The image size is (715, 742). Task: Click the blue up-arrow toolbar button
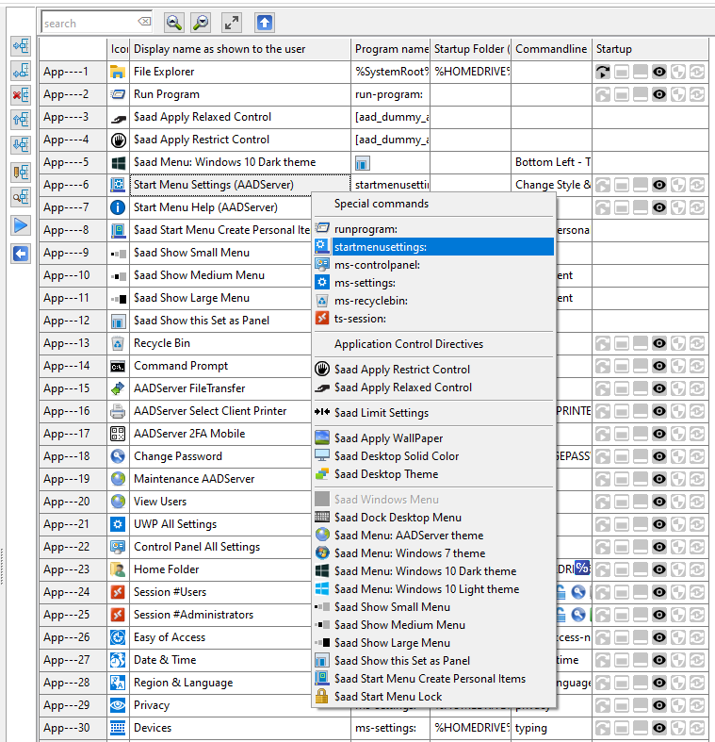(265, 23)
